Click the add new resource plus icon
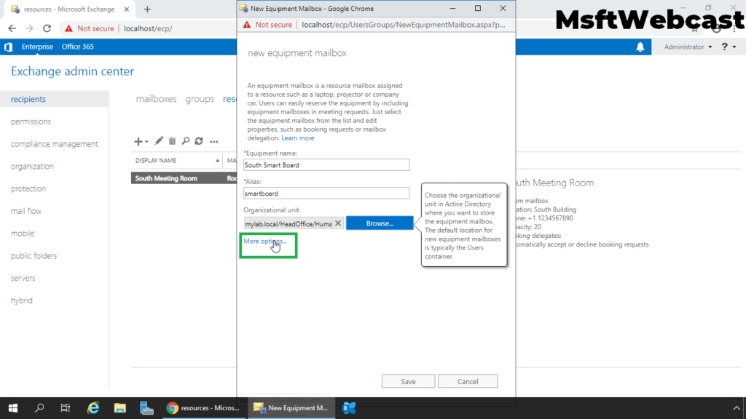 click(138, 141)
